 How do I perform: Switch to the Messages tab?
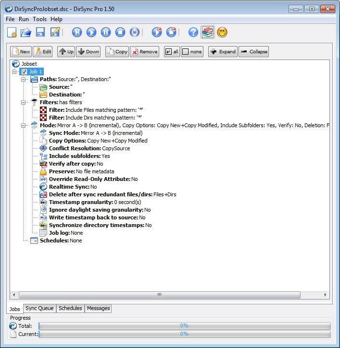(98, 308)
